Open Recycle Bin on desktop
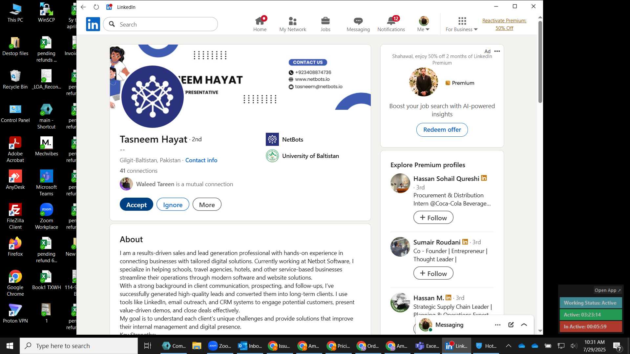This screenshot has height=354, width=630. coord(15,79)
